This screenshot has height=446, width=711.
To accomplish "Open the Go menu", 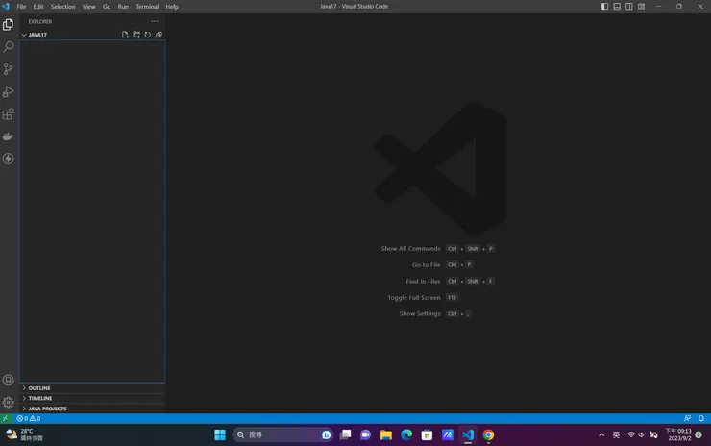I will tap(107, 7).
